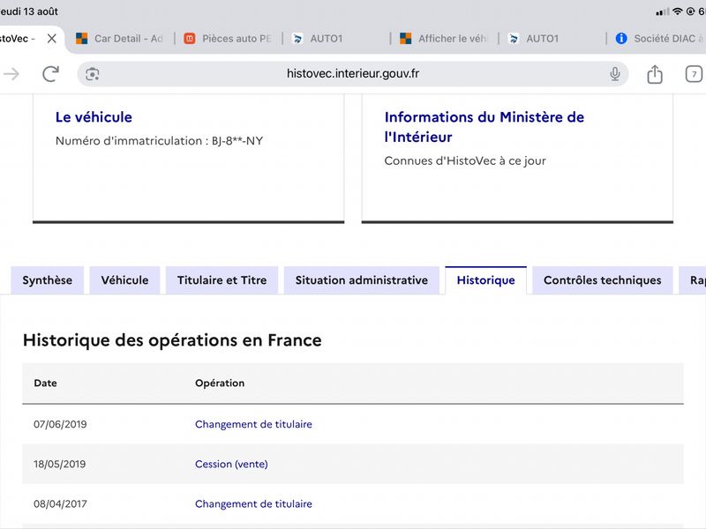Click Informations du Ministère de l'Intérieur heading
This screenshot has height=529, width=706.
[x=484, y=127]
